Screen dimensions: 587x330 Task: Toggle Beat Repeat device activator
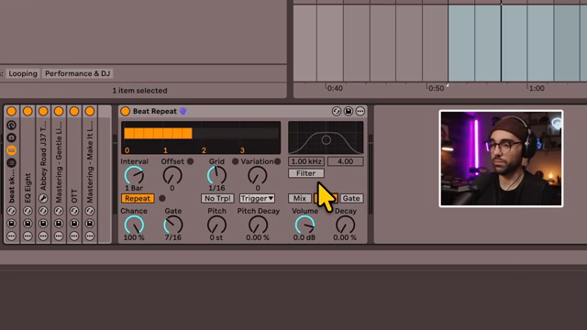click(x=125, y=111)
